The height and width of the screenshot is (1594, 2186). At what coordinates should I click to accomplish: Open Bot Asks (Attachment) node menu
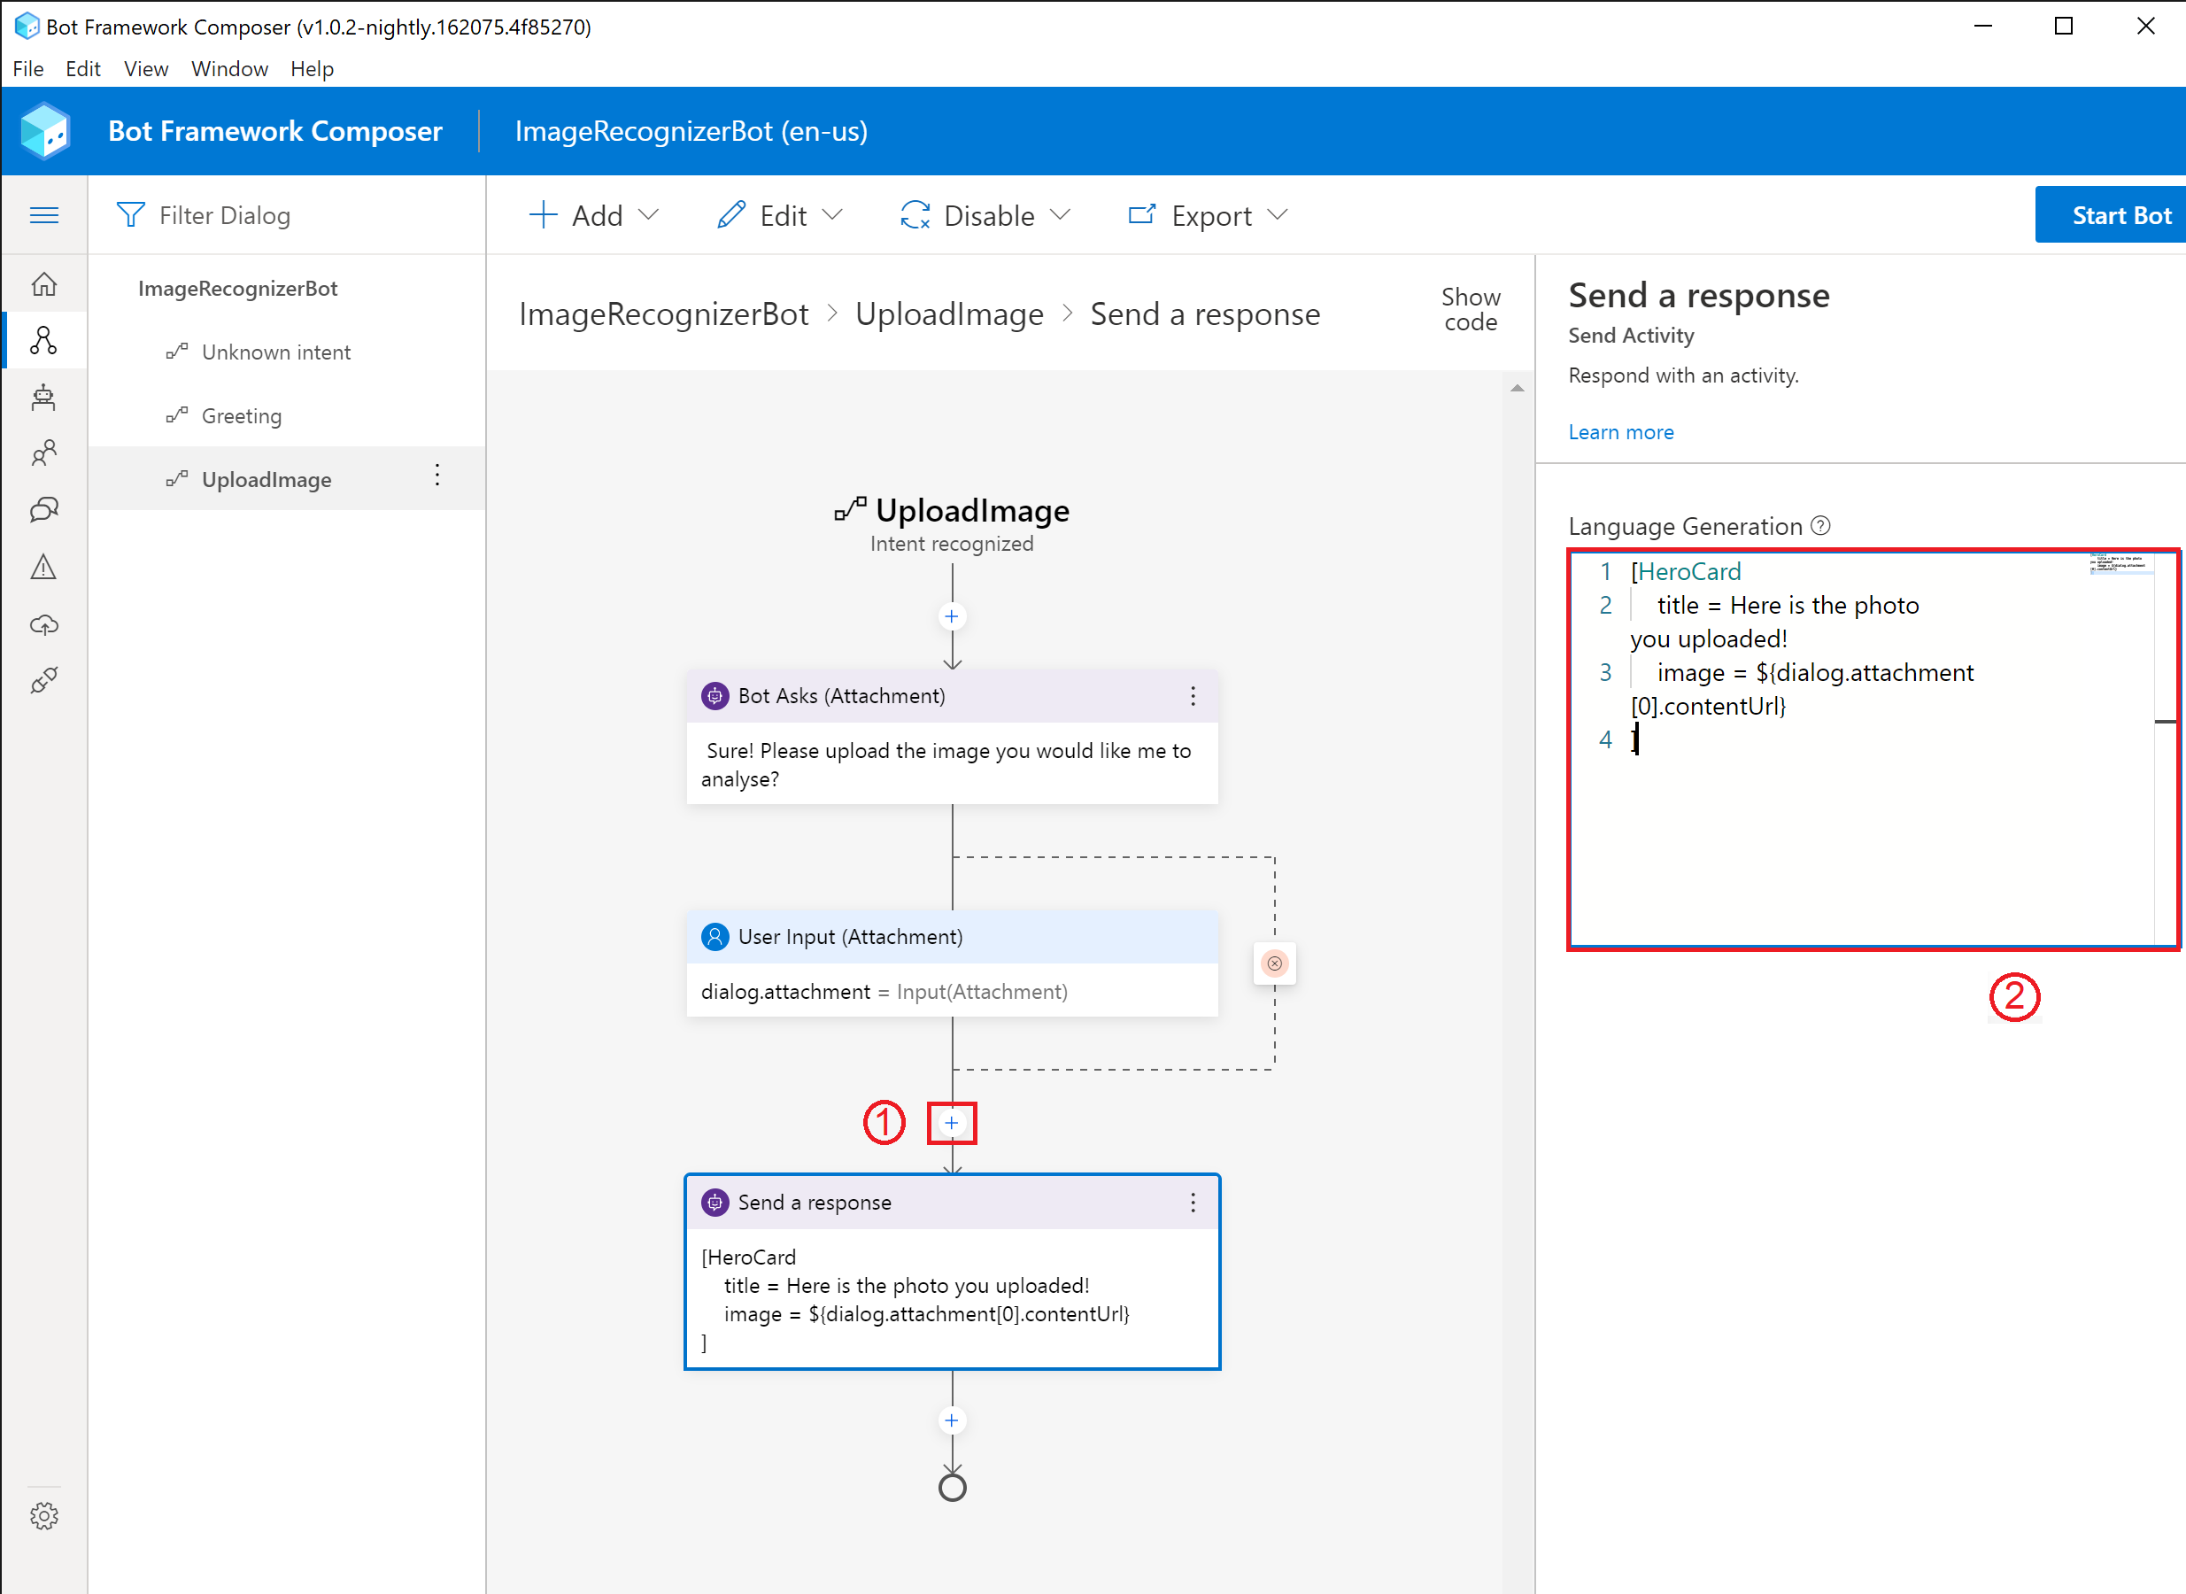click(1193, 697)
